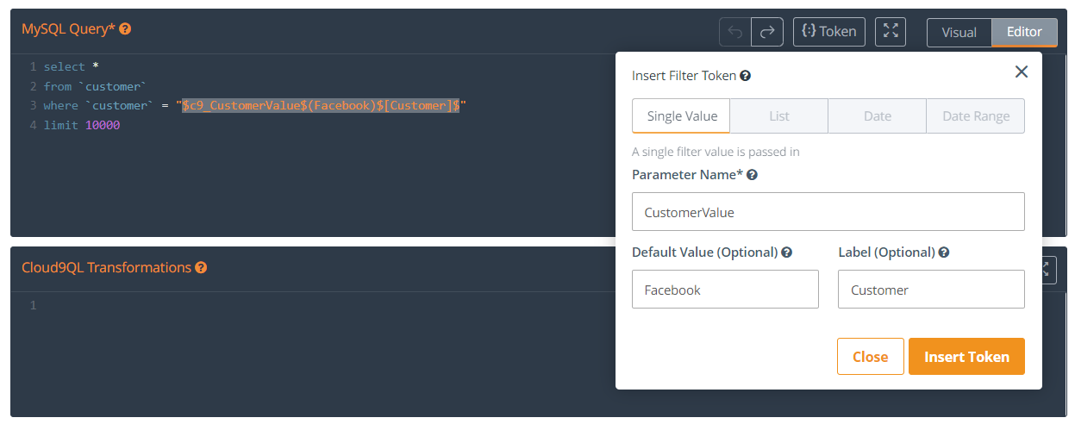Open the Token insert button

click(828, 32)
